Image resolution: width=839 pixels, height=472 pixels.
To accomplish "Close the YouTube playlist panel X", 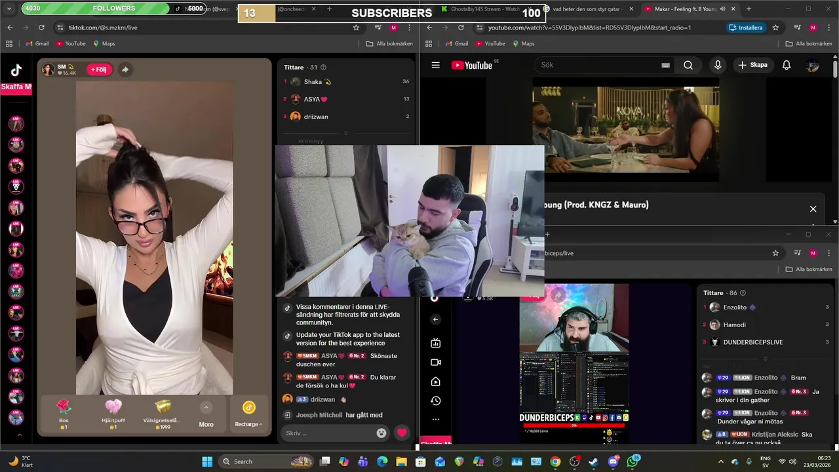I will [x=813, y=208].
